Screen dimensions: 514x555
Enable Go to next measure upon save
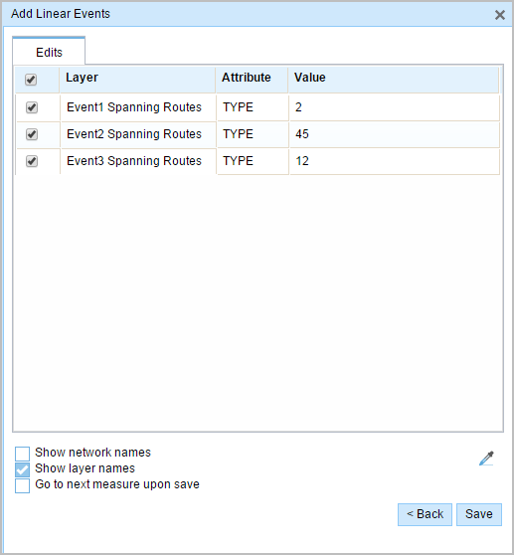pyautogui.click(x=22, y=485)
